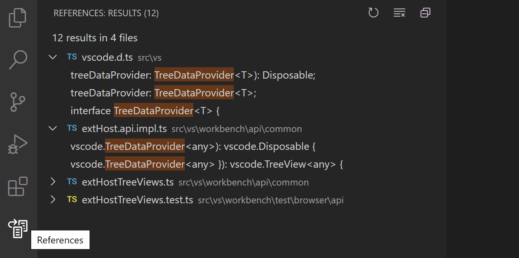This screenshot has height=258, width=519.
Task: Open the vscode.d.ts file entry
Action: 107,57
